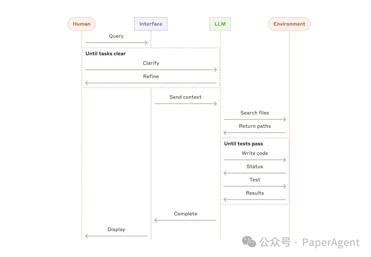This screenshot has height=257, width=371.
Task: Select the Until tasks clear heading
Action: point(105,53)
